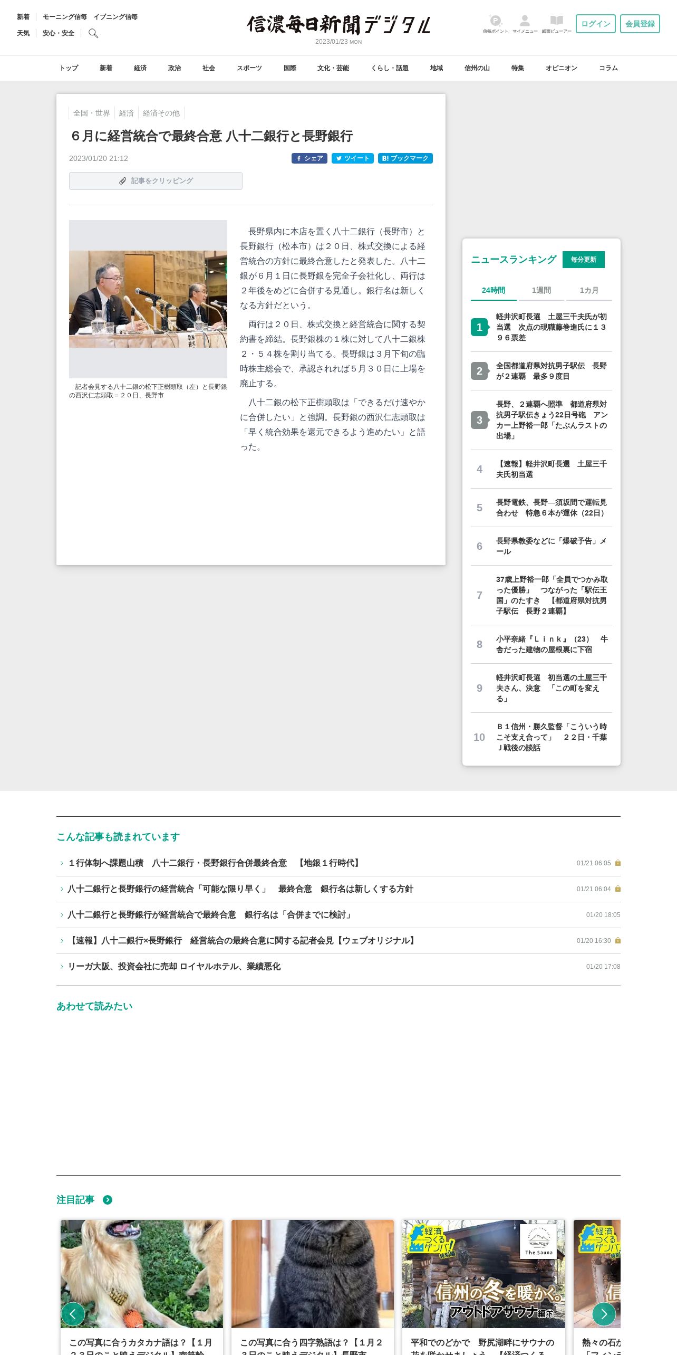
Task: Select 国際 in navigation bar
Action: [290, 68]
